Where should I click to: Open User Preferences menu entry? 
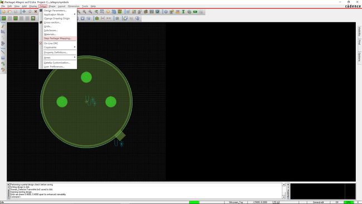(x=54, y=66)
